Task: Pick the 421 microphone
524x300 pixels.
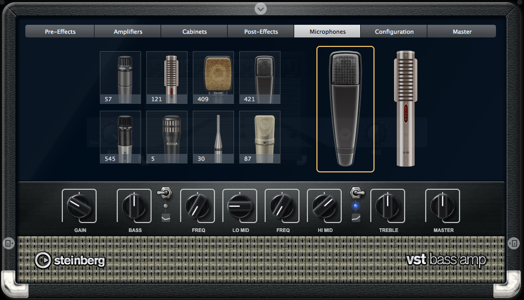Action: click(260, 78)
